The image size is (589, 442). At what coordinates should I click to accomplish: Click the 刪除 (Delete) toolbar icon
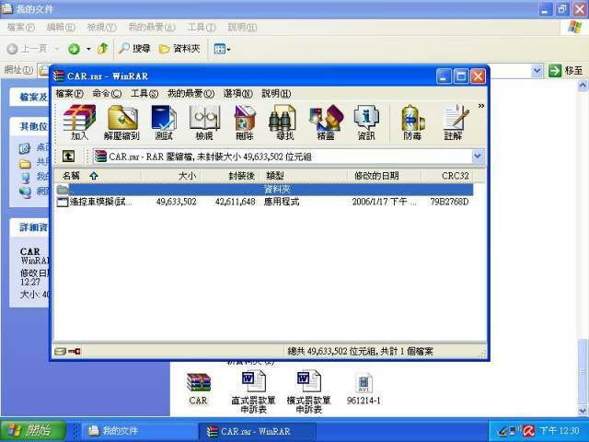point(244,122)
